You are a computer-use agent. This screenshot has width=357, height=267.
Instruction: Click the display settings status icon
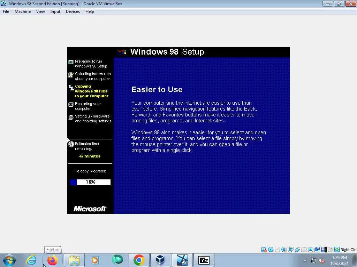click(310, 250)
